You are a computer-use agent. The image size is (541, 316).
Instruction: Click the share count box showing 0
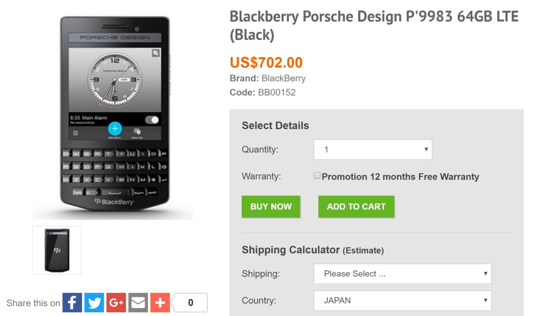(x=191, y=302)
